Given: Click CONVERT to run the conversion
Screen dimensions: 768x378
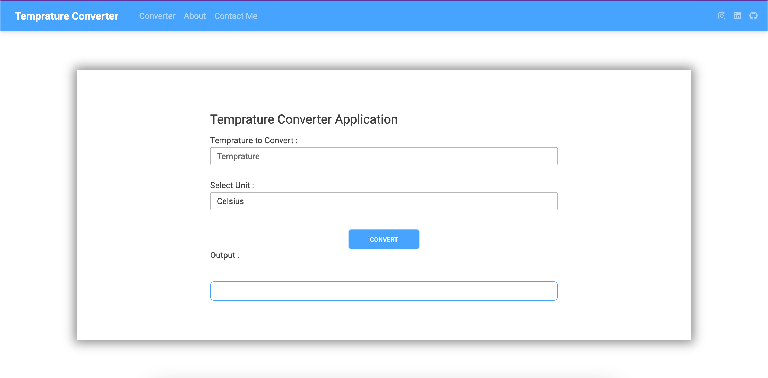Looking at the screenshot, I should [x=384, y=239].
